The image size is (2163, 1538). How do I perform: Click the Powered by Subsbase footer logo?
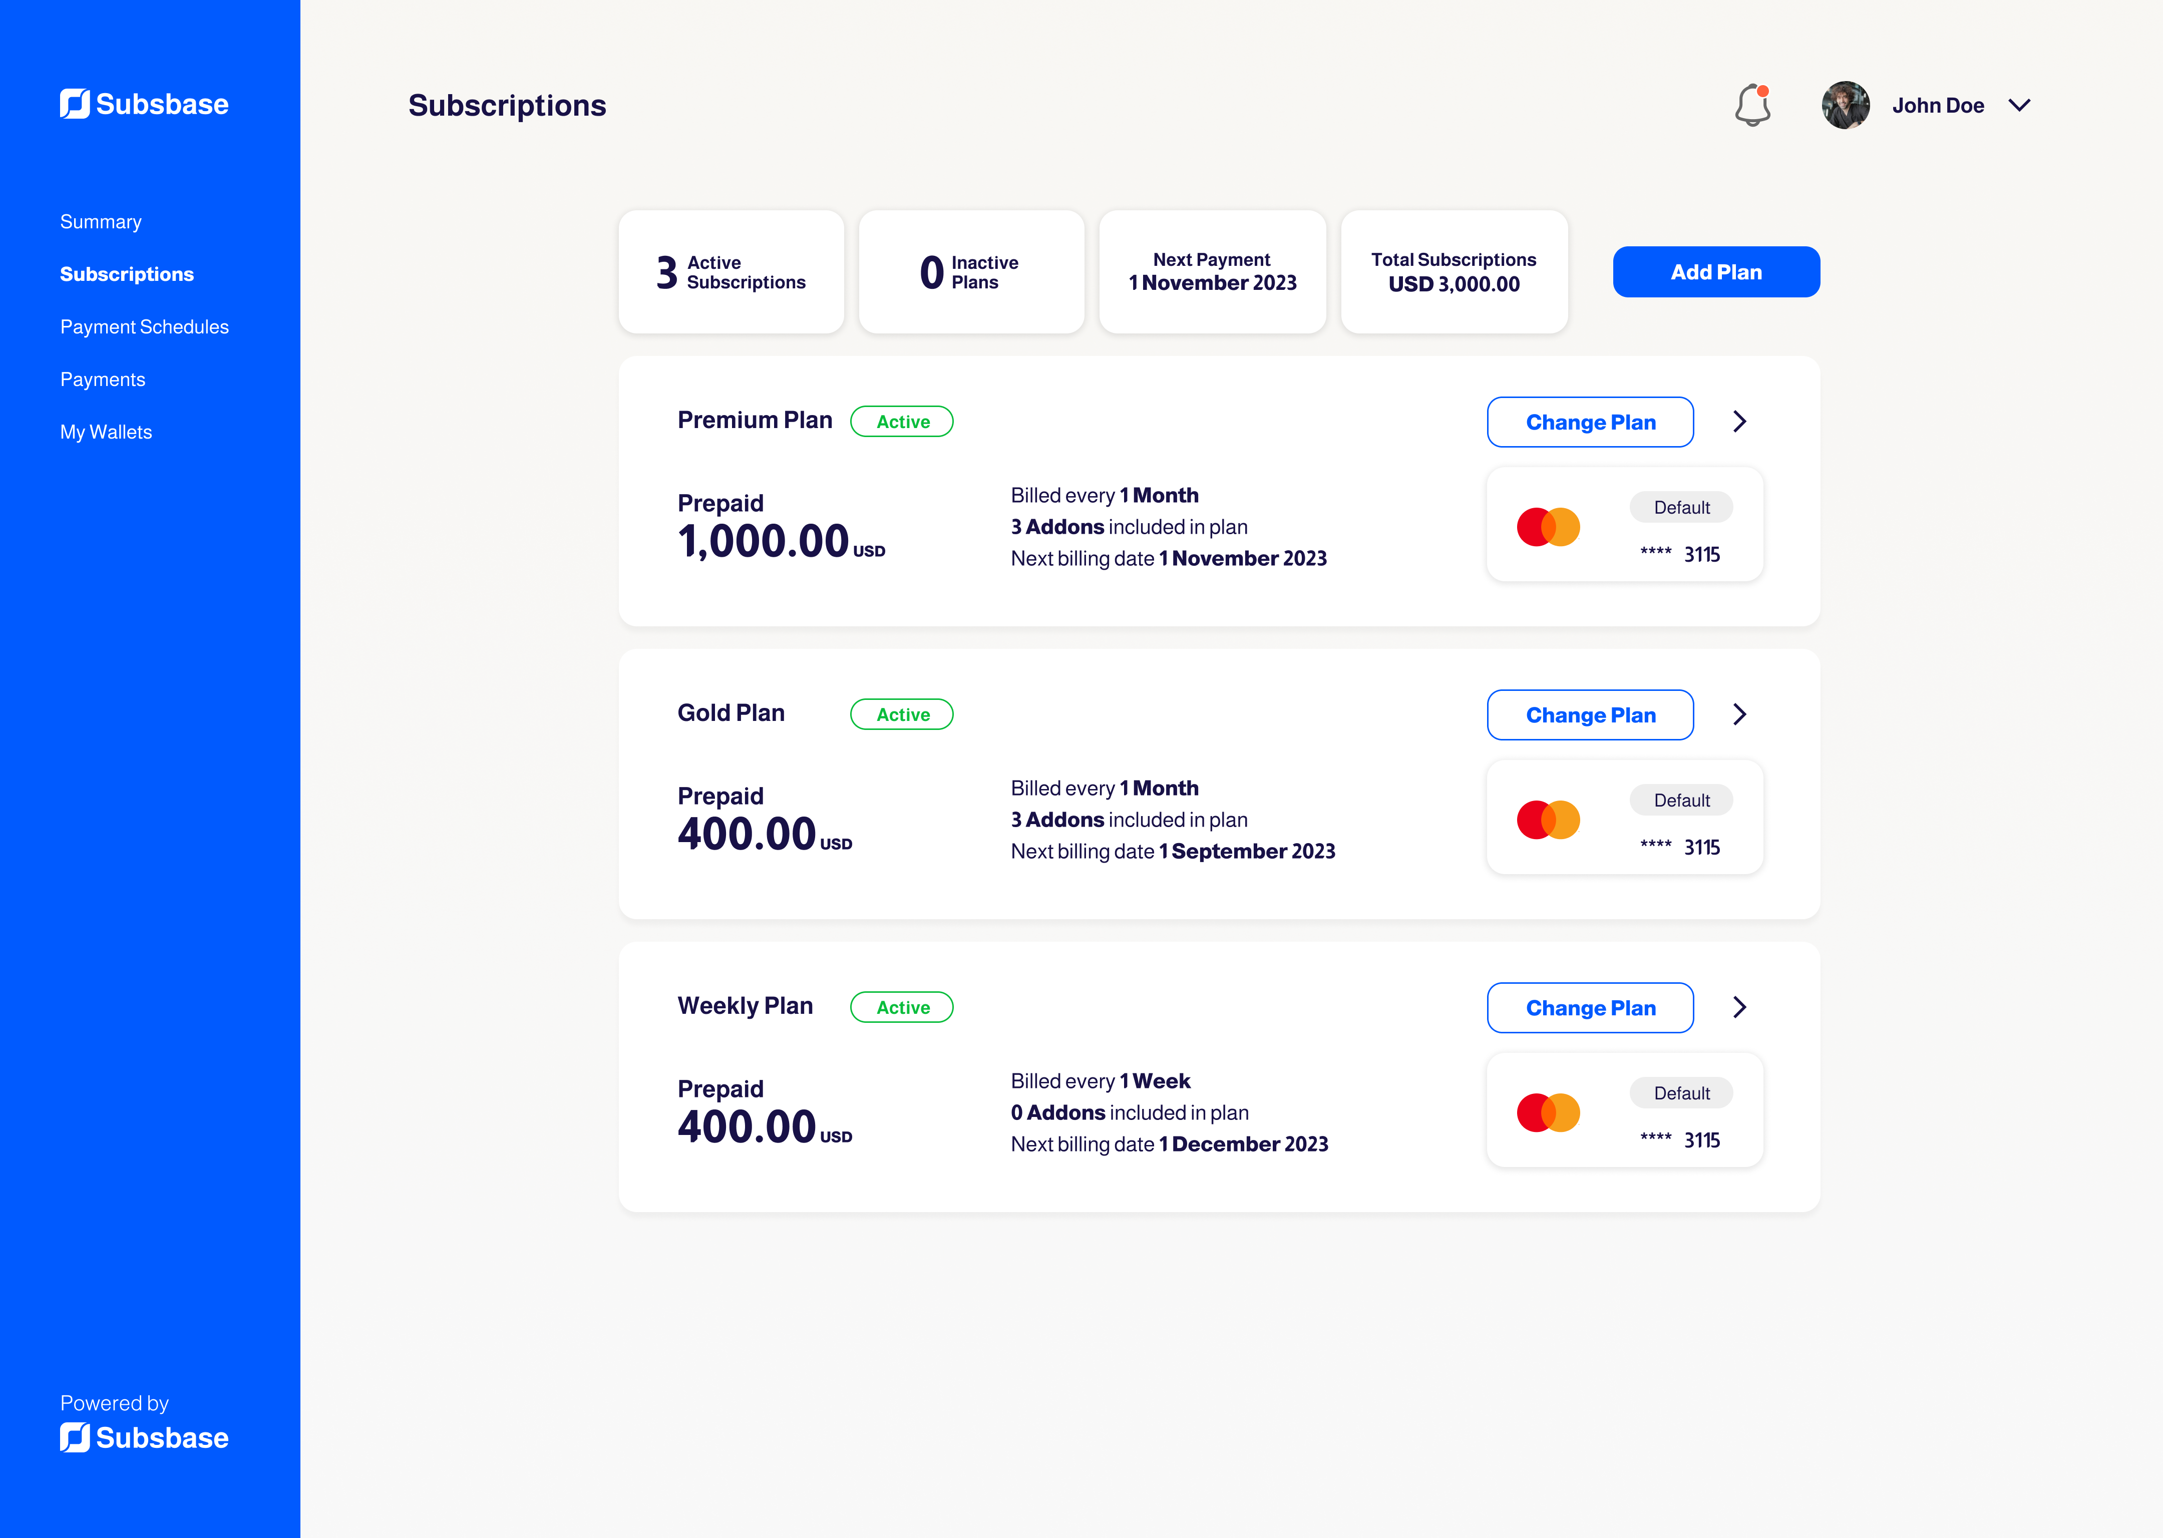[x=144, y=1437]
